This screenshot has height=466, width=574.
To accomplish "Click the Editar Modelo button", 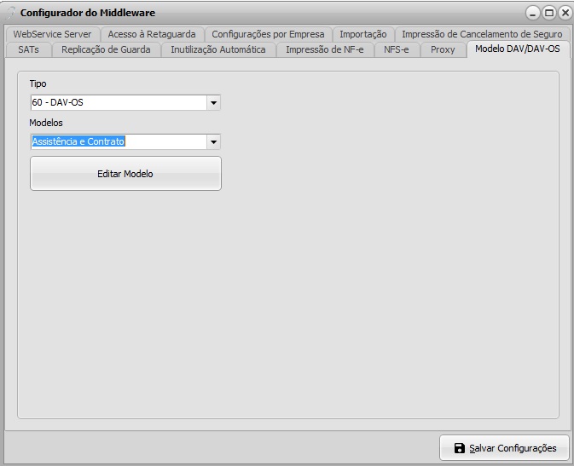I will pos(125,174).
